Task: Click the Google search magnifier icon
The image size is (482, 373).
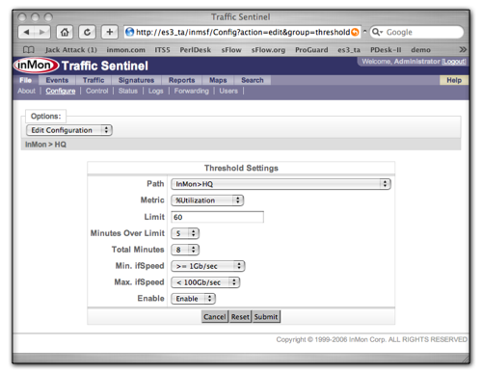Action: click(377, 32)
